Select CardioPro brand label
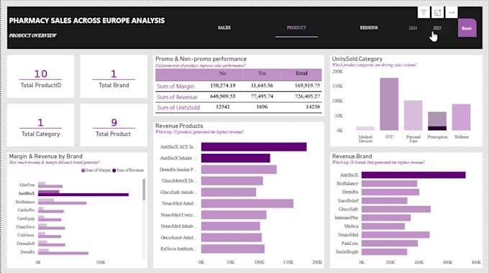This screenshot has width=489, height=273. 26,210
